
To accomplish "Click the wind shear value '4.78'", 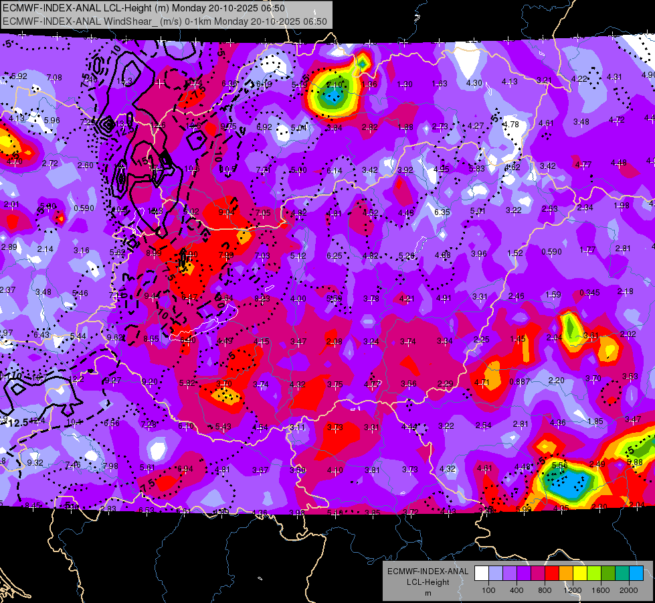I will pyautogui.click(x=511, y=124).
